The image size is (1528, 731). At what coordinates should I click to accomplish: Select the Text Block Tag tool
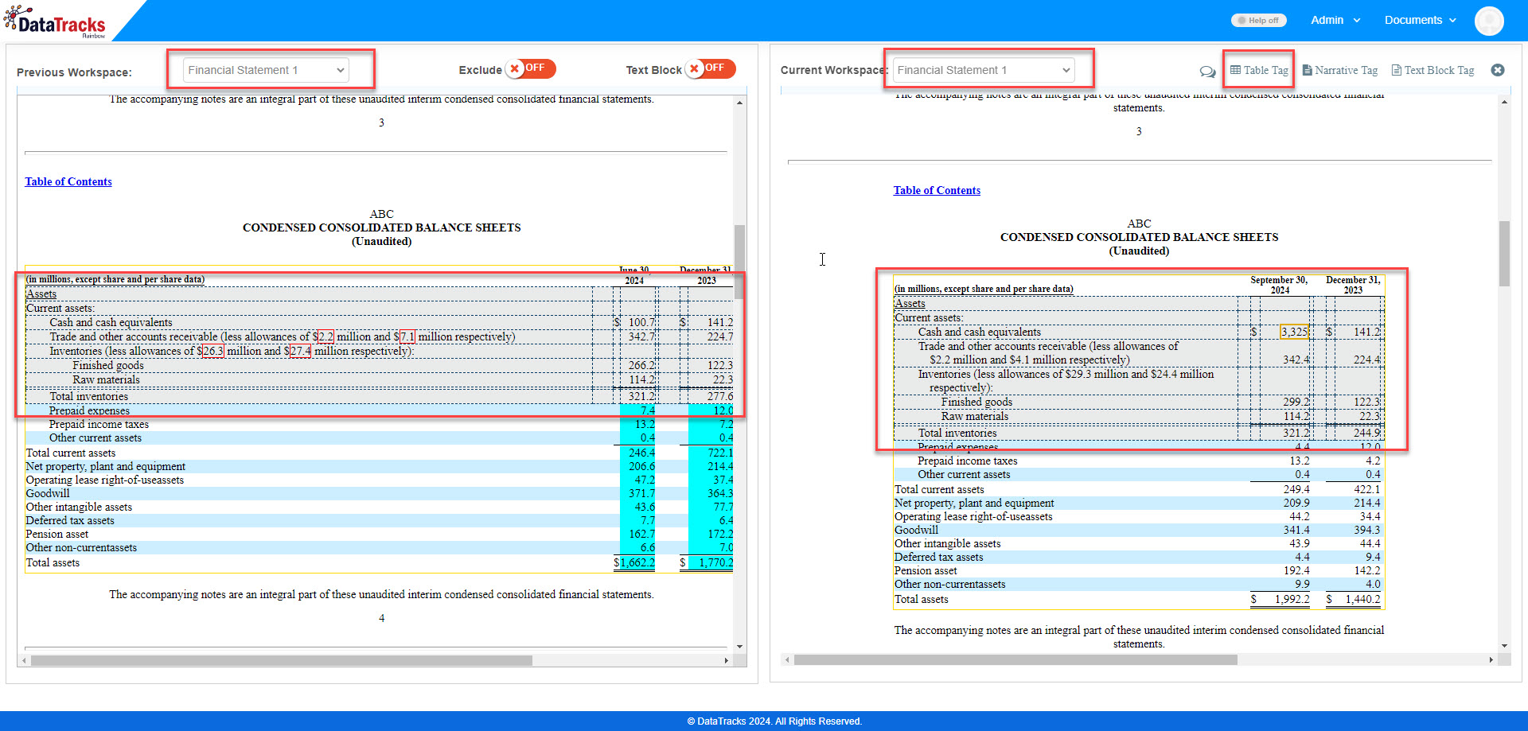point(1432,70)
